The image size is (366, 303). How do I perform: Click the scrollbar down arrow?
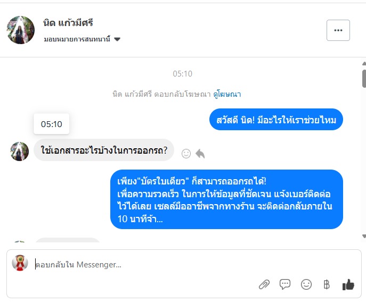point(364,237)
